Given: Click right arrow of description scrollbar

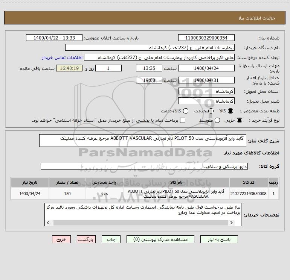Looking at the screenshot, I should click(x=231, y=222).
